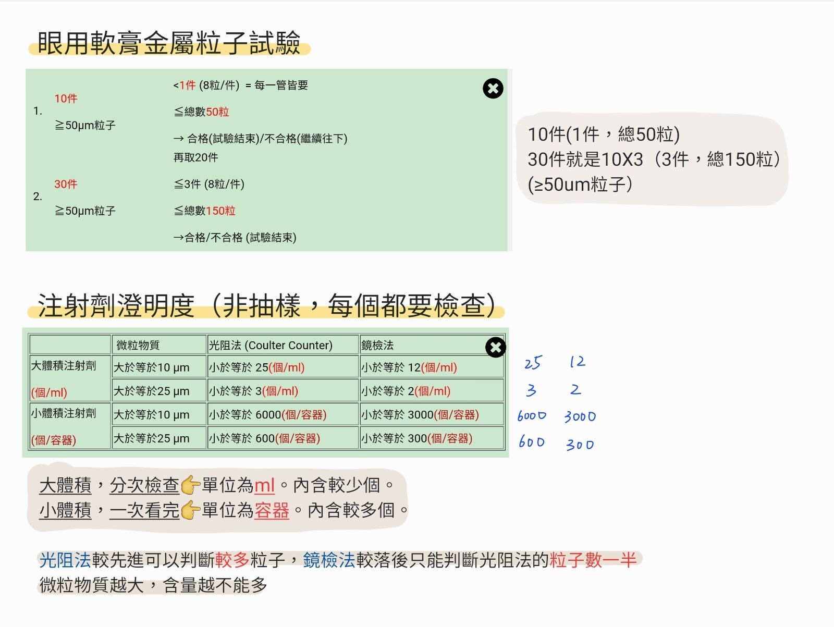Click the red 30件 text in step 2

[66, 184]
